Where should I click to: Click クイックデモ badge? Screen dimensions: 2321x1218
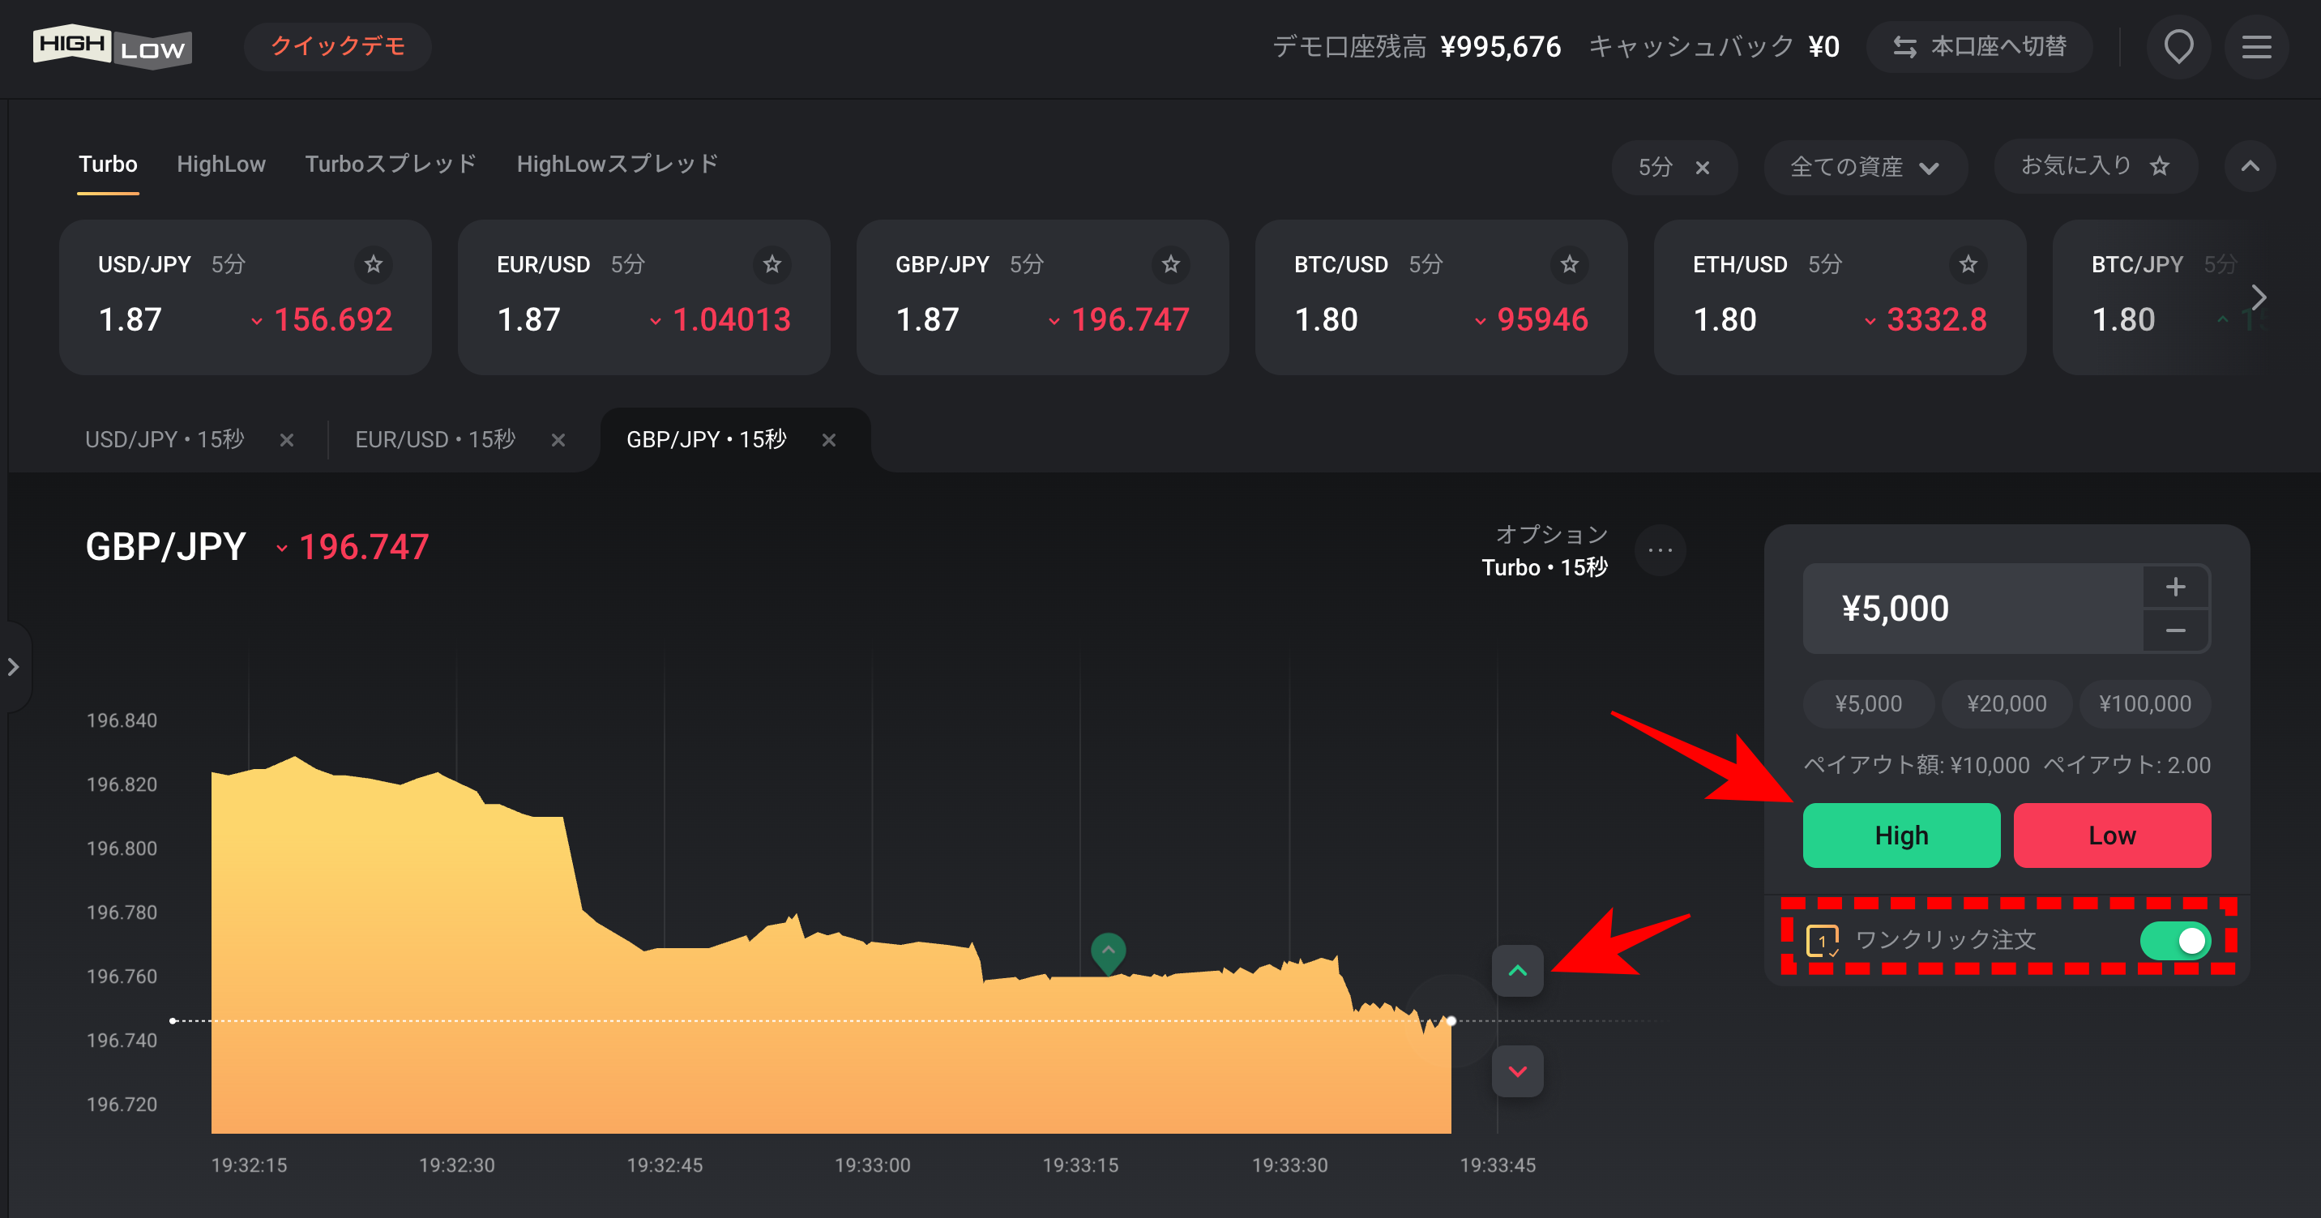pos(338,46)
